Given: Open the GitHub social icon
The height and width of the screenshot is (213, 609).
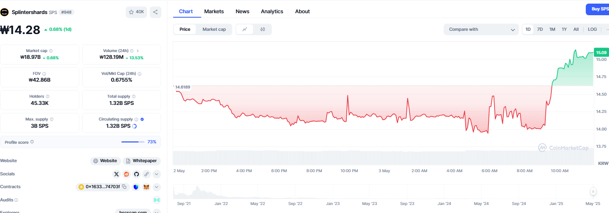Looking at the screenshot, I should pyautogui.click(x=137, y=174).
